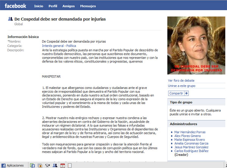Open the Groups icon in bottom bar
Viewport: 227px width, 168px height.
pos(55,165)
